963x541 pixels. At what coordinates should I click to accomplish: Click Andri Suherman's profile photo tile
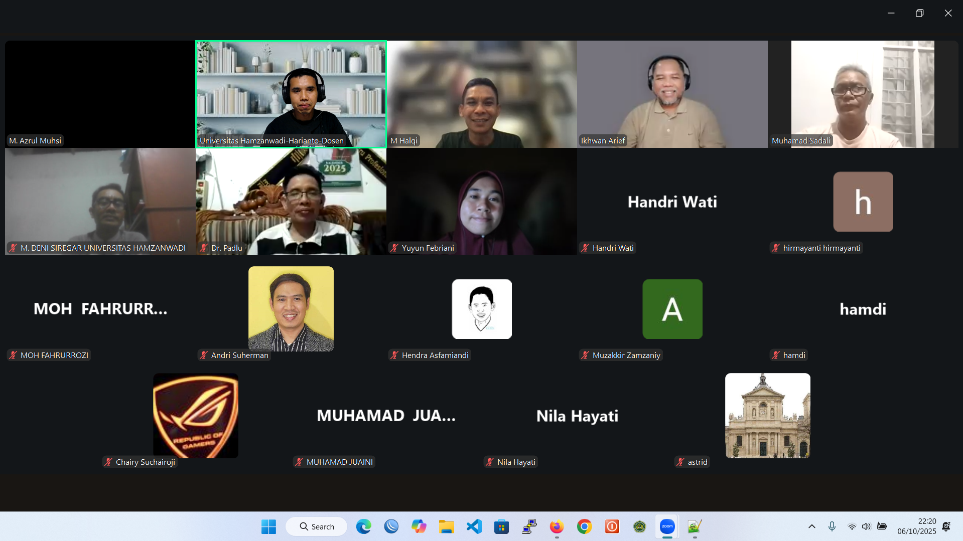pos(291,308)
